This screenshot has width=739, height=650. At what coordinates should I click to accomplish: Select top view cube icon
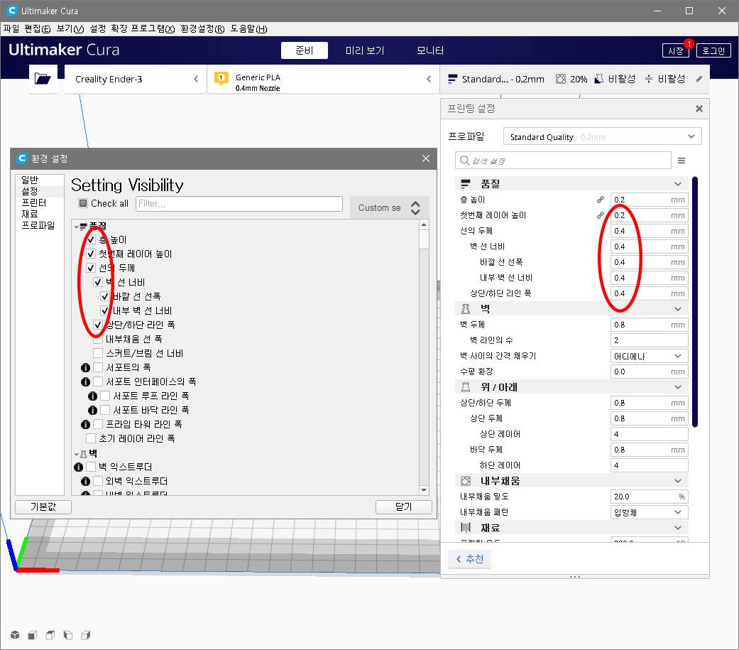(x=50, y=635)
